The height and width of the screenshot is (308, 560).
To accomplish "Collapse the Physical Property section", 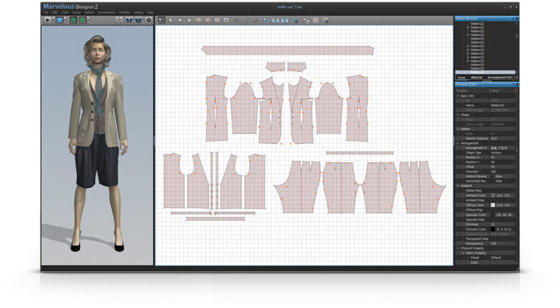I will [x=458, y=248].
